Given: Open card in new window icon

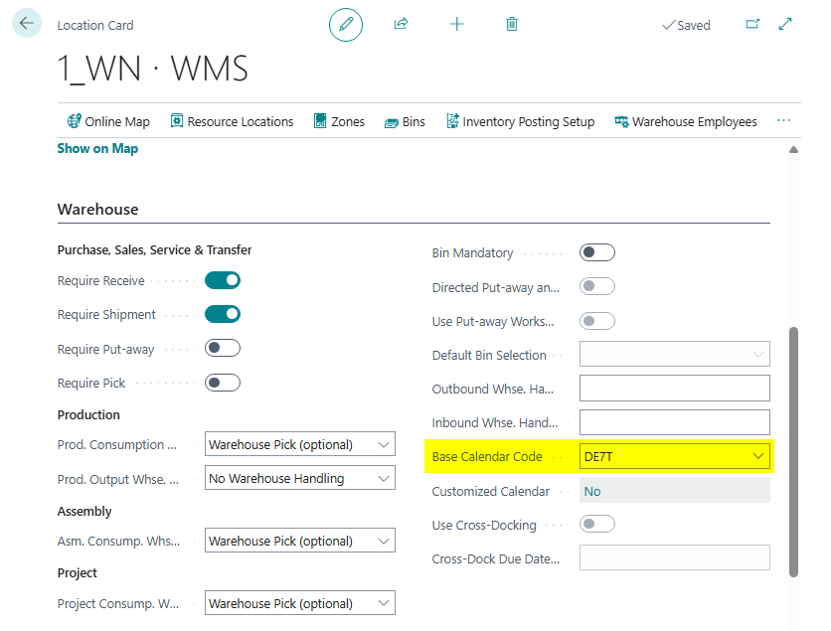Looking at the screenshot, I should point(752,24).
